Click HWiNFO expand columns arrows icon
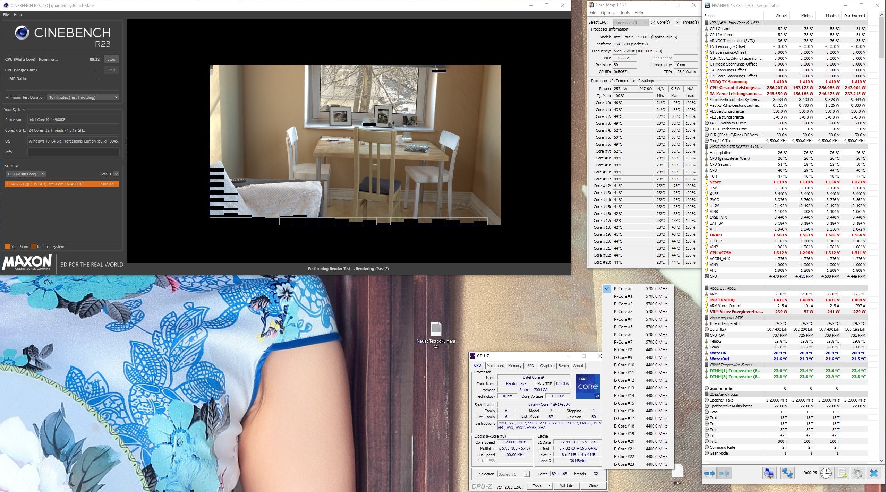The image size is (886, 492). point(709,473)
